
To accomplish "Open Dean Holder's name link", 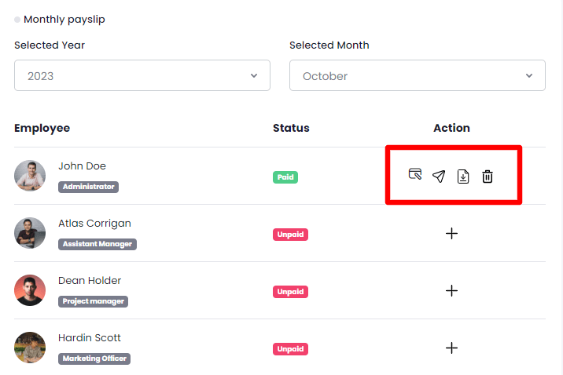I will pos(90,281).
